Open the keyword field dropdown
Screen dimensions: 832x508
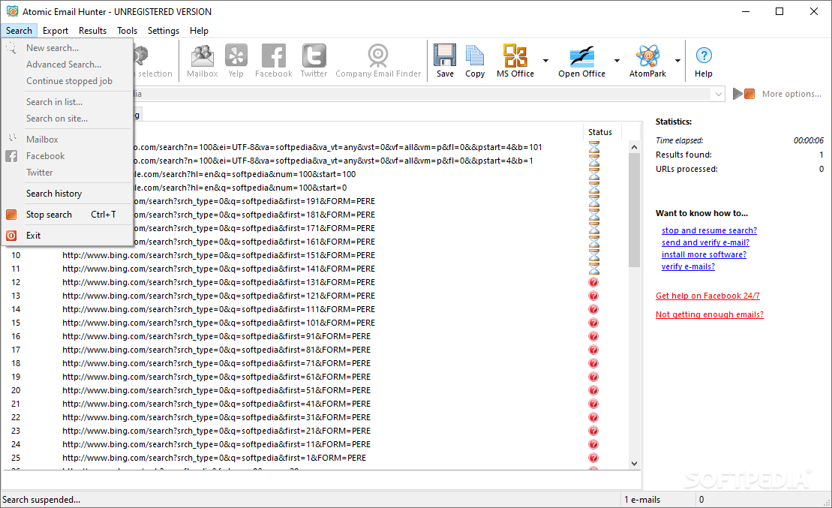coord(718,94)
